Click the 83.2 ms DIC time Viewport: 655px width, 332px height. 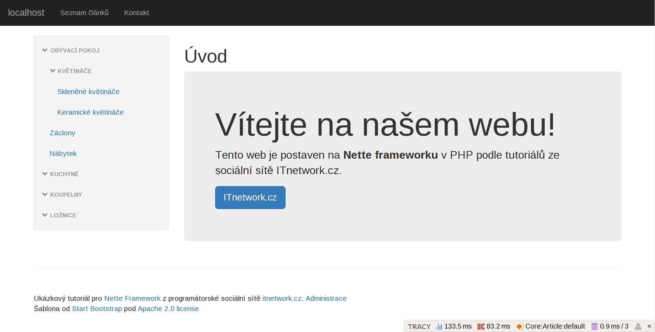point(498,327)
